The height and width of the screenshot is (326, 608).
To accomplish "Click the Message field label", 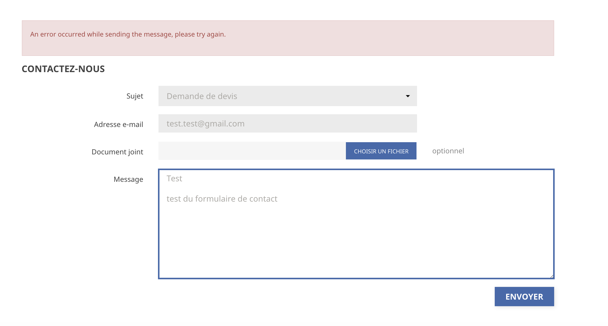I will 128,179.
